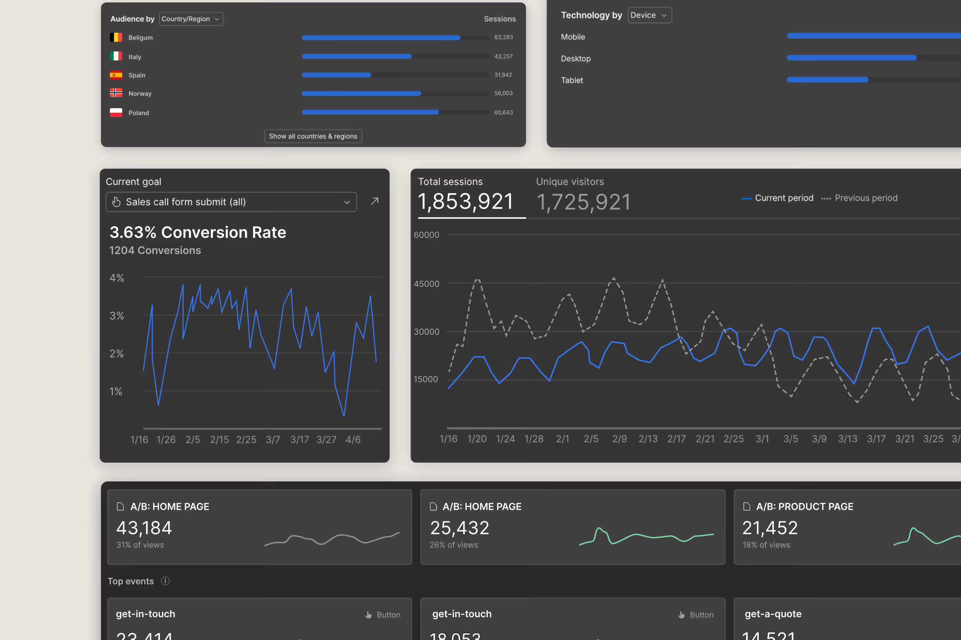Click the Poland flag icon
The height and width of the screenshot is (640, 961).
coord(116,113)
